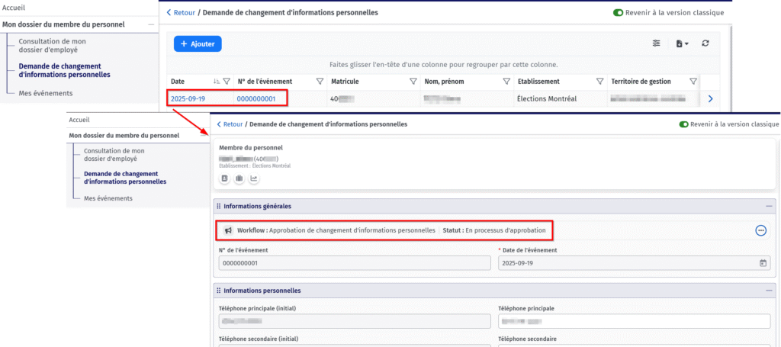This screenshot has height=347, width=781.
Task: Click the calendar icon in Date de l'événement
Action: pyautogui.click(x=763, y=263)
